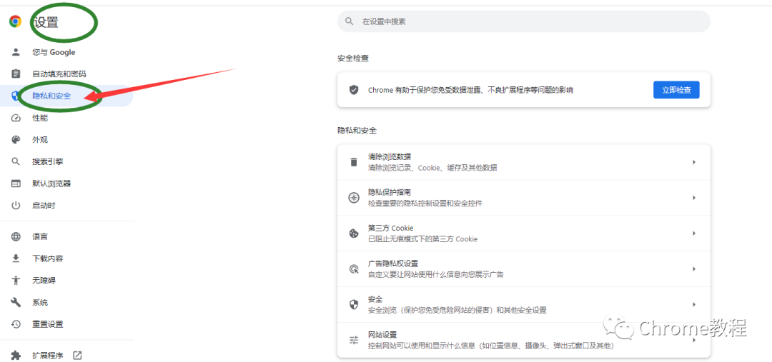Click the puzzle piece icon for 扩展程序
This screenshot has height=362, width=772.
tap(16, 355)
